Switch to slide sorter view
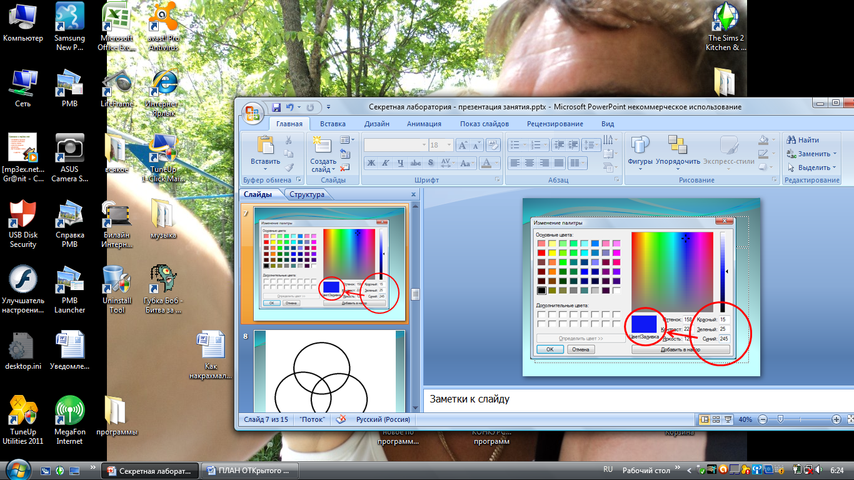Screen dimensions: 854x480 click(x=716, y=419)
